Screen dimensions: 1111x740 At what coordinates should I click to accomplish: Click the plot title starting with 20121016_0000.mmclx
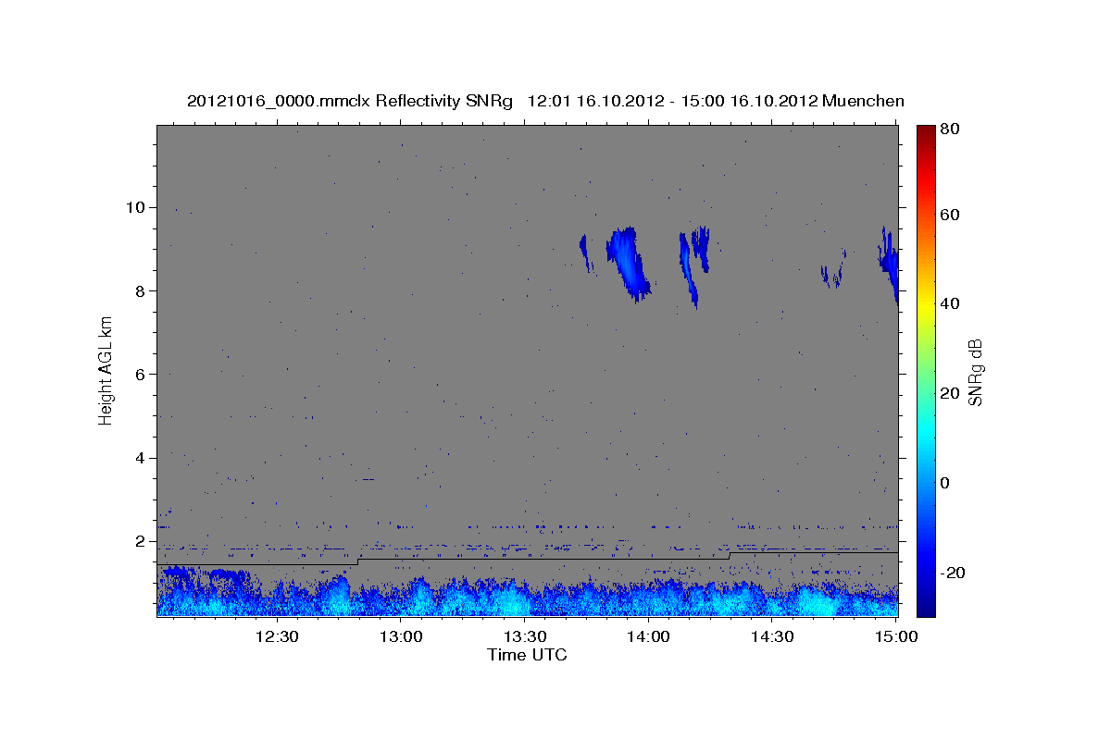point(545,101)
